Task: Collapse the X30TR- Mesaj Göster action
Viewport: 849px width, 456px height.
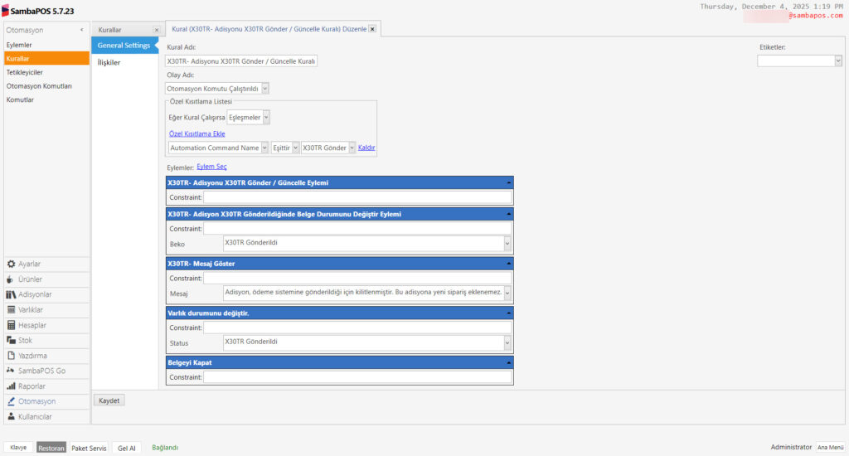Action: (x=507, y=264)
